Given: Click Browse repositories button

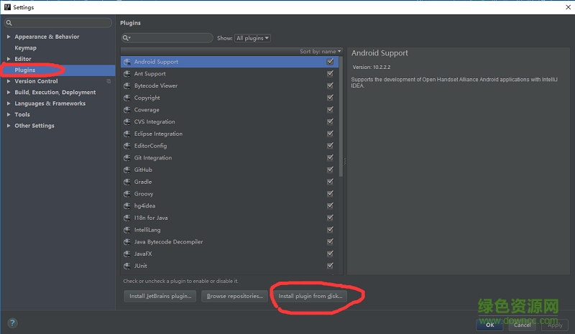Looking at the screenshot, I should click(235, 296).
